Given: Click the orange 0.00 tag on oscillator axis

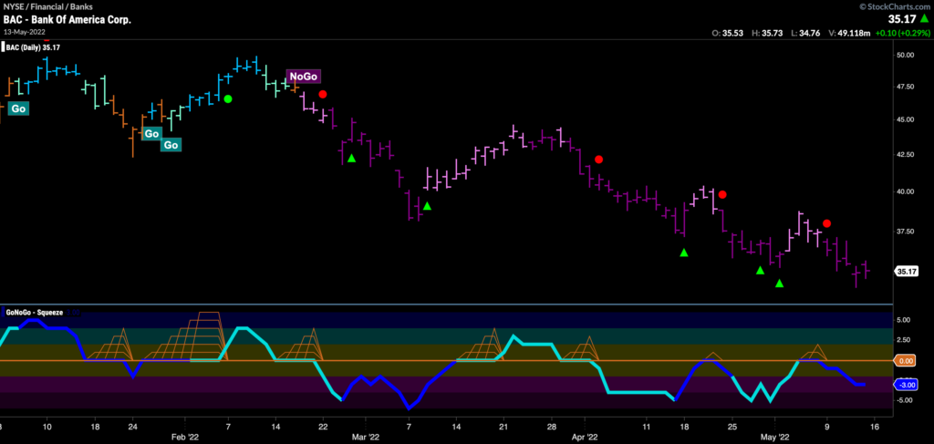Looking at the screenshot, I should pos(907,360).
